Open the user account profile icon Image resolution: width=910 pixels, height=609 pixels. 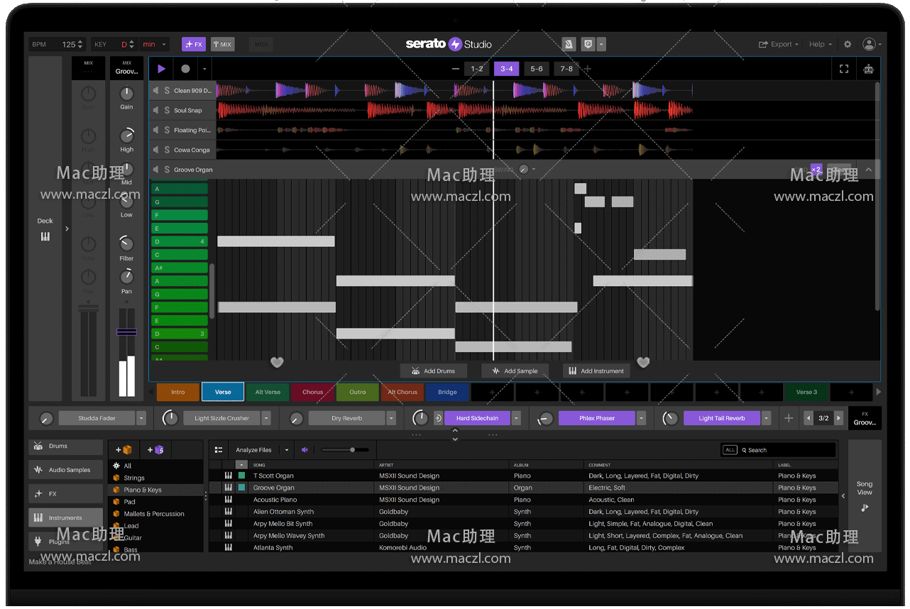(x=868, y=44)
